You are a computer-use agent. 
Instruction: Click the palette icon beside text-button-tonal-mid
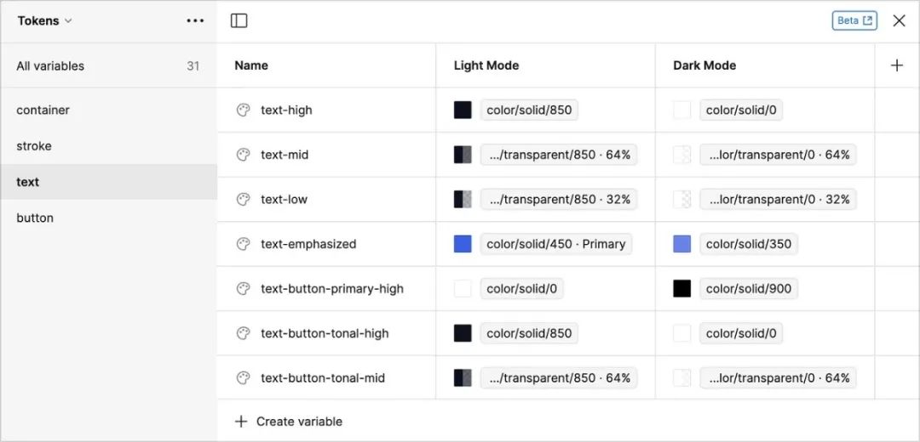(243, 378)
